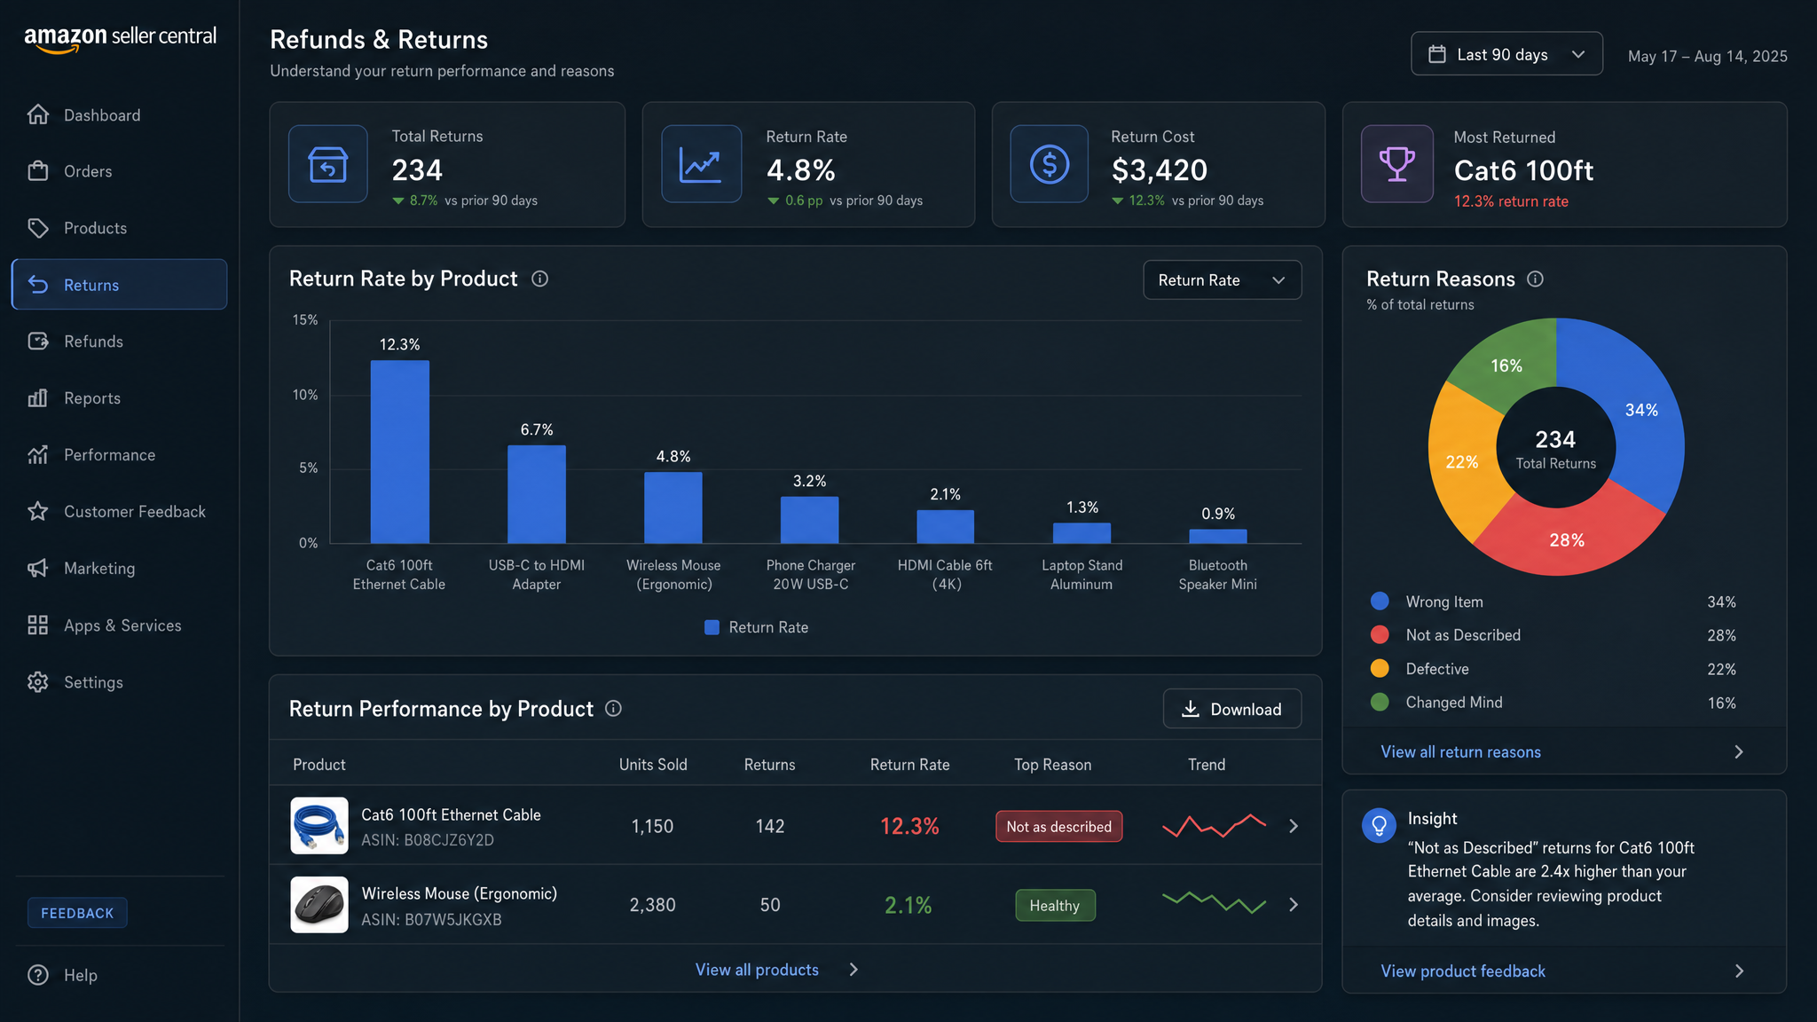Open the View product feedback link

tap(1463, 971)
